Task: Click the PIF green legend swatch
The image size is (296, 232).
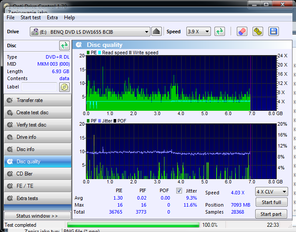Action: [x=88, y=121]
